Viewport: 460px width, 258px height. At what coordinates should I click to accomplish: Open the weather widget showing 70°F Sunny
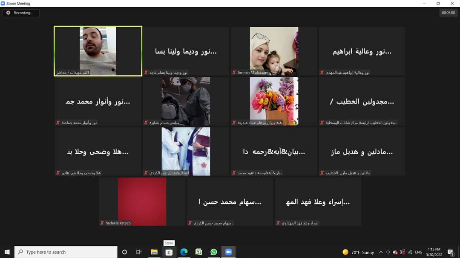(358, 252)
